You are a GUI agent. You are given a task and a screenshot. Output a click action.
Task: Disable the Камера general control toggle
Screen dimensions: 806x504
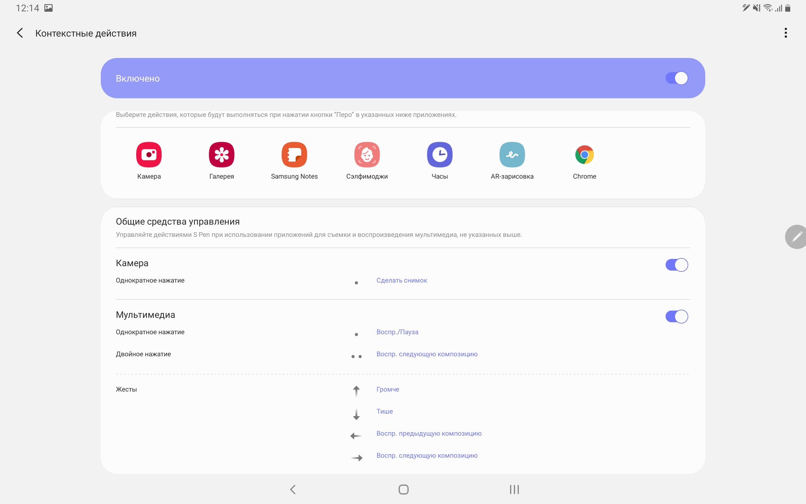coord(676,265)
